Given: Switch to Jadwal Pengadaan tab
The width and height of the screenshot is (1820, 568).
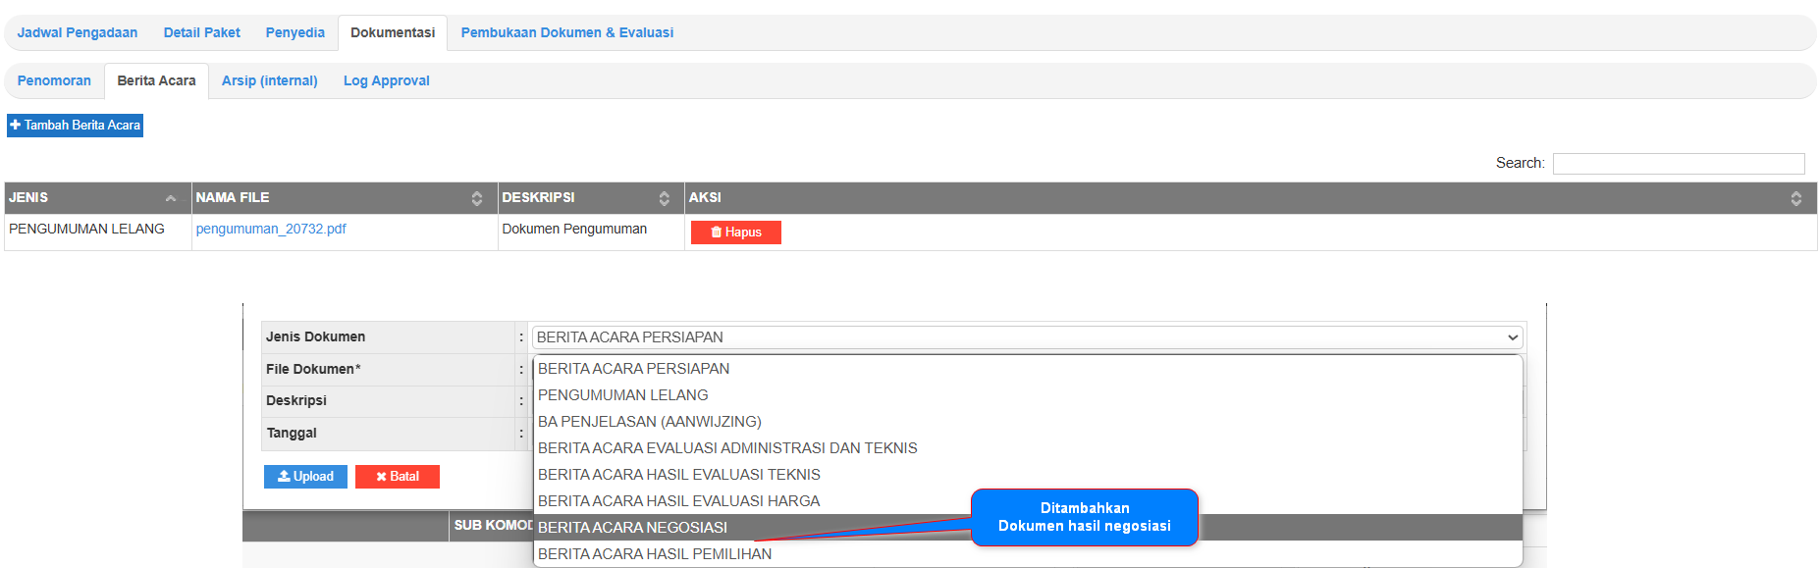Looking at the screenshot, I should pos(78,32).
